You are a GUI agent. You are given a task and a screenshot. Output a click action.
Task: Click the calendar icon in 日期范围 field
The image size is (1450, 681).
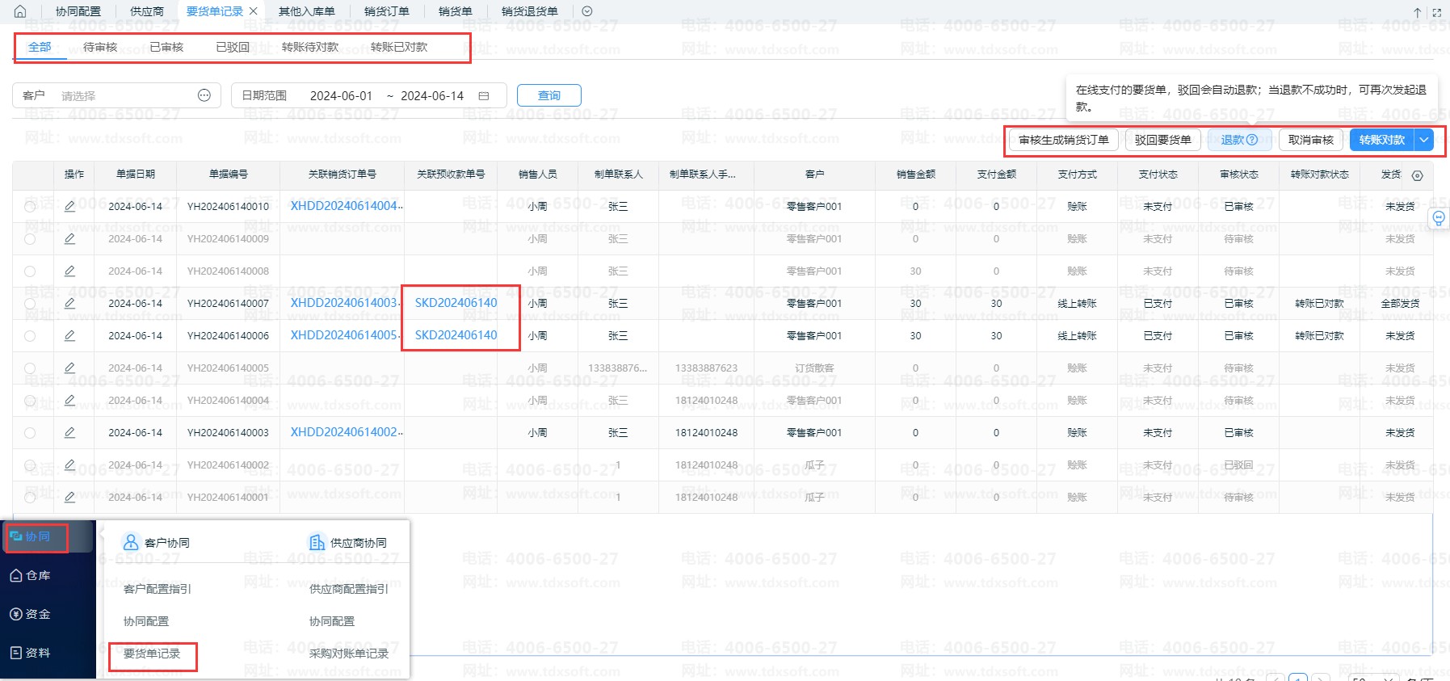[484, 96]
